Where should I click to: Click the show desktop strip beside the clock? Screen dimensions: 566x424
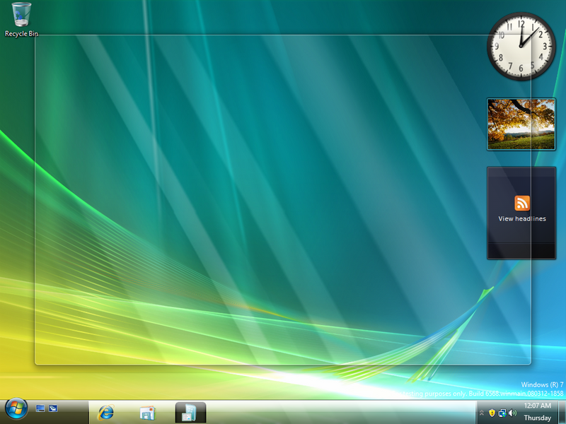562,412
